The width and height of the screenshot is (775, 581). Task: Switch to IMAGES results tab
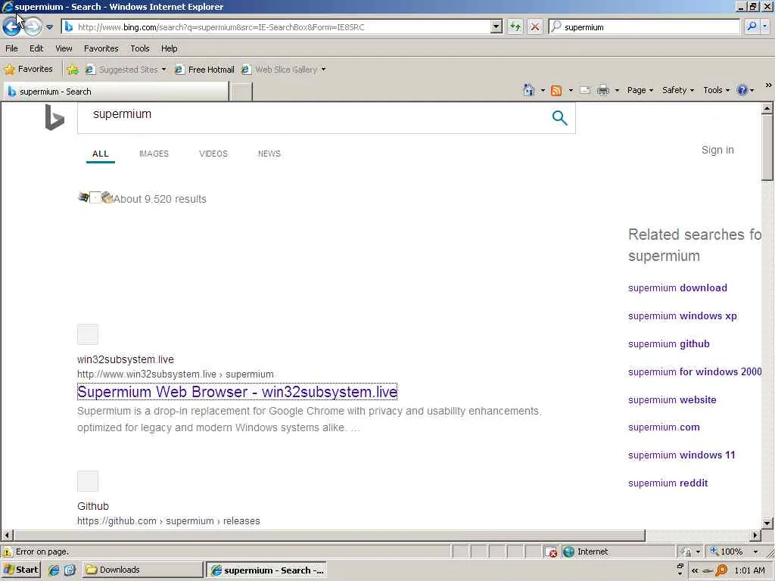pyautogui.click(x=154, y=154)
